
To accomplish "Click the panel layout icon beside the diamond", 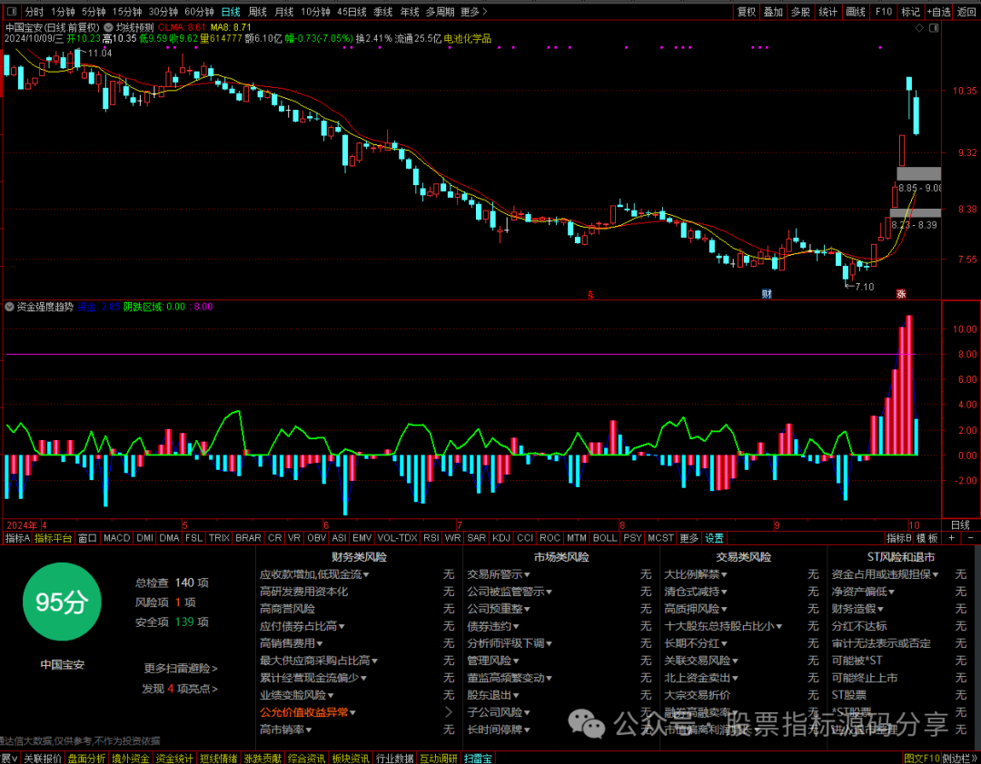I will (934, 28).
